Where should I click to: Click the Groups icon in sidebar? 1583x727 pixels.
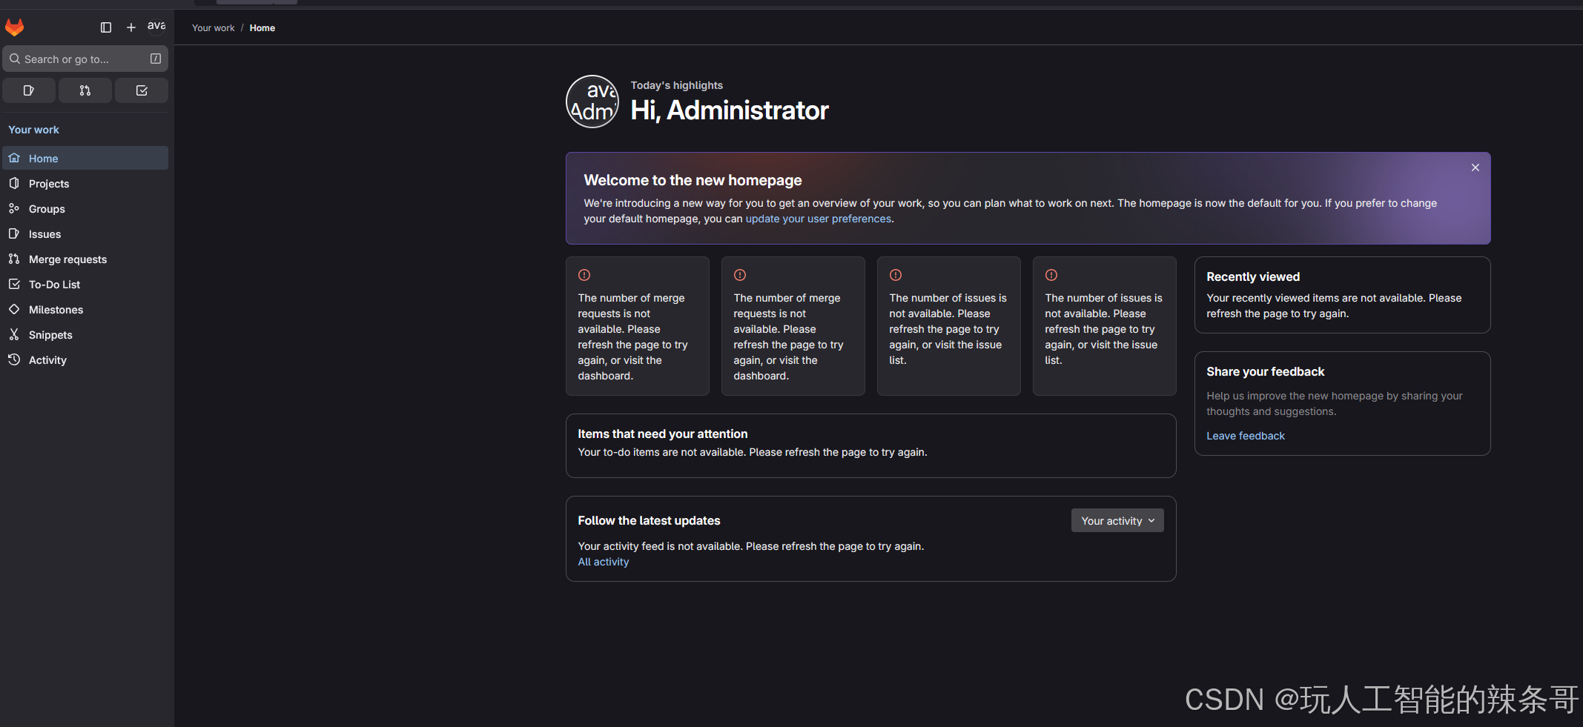click(x=14, y=208)
